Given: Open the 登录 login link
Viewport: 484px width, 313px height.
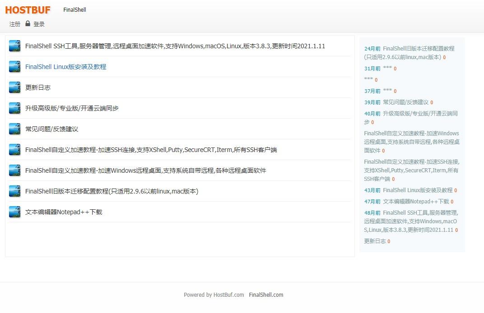Looking at the screenshot, I should tap(39, 24).
